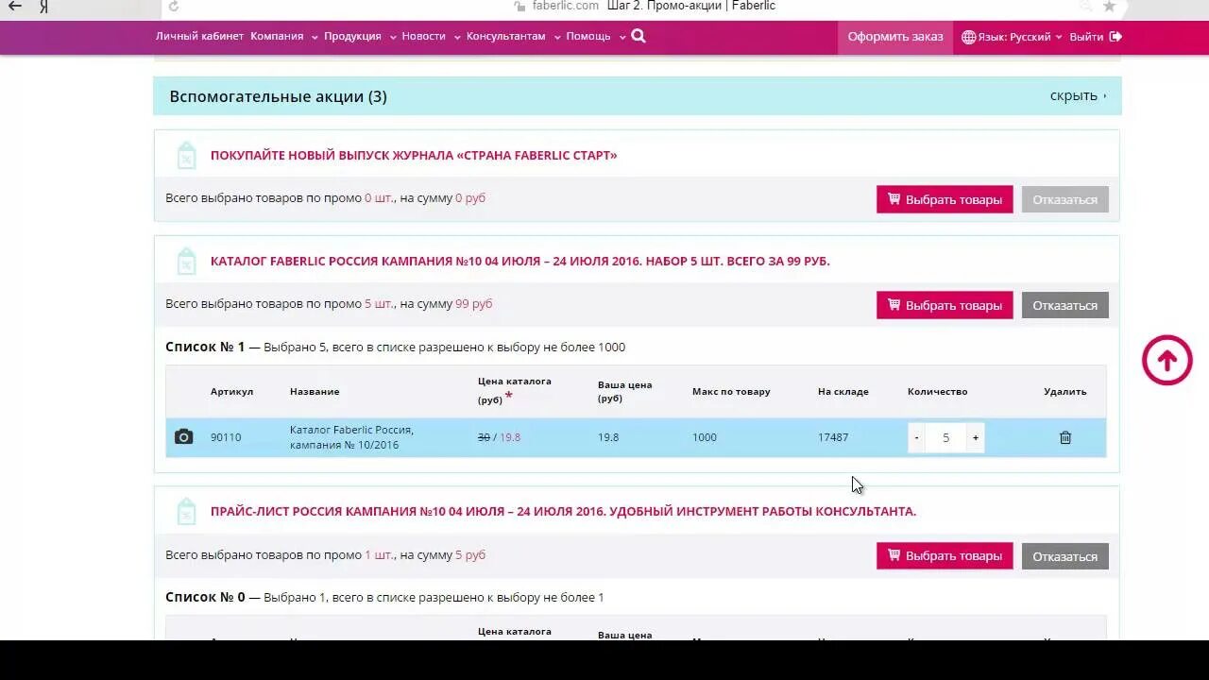Open promo title Прайс-лист Россия кампания №10
Screen dimensions: 1209x680
click(x=563, y=511)
